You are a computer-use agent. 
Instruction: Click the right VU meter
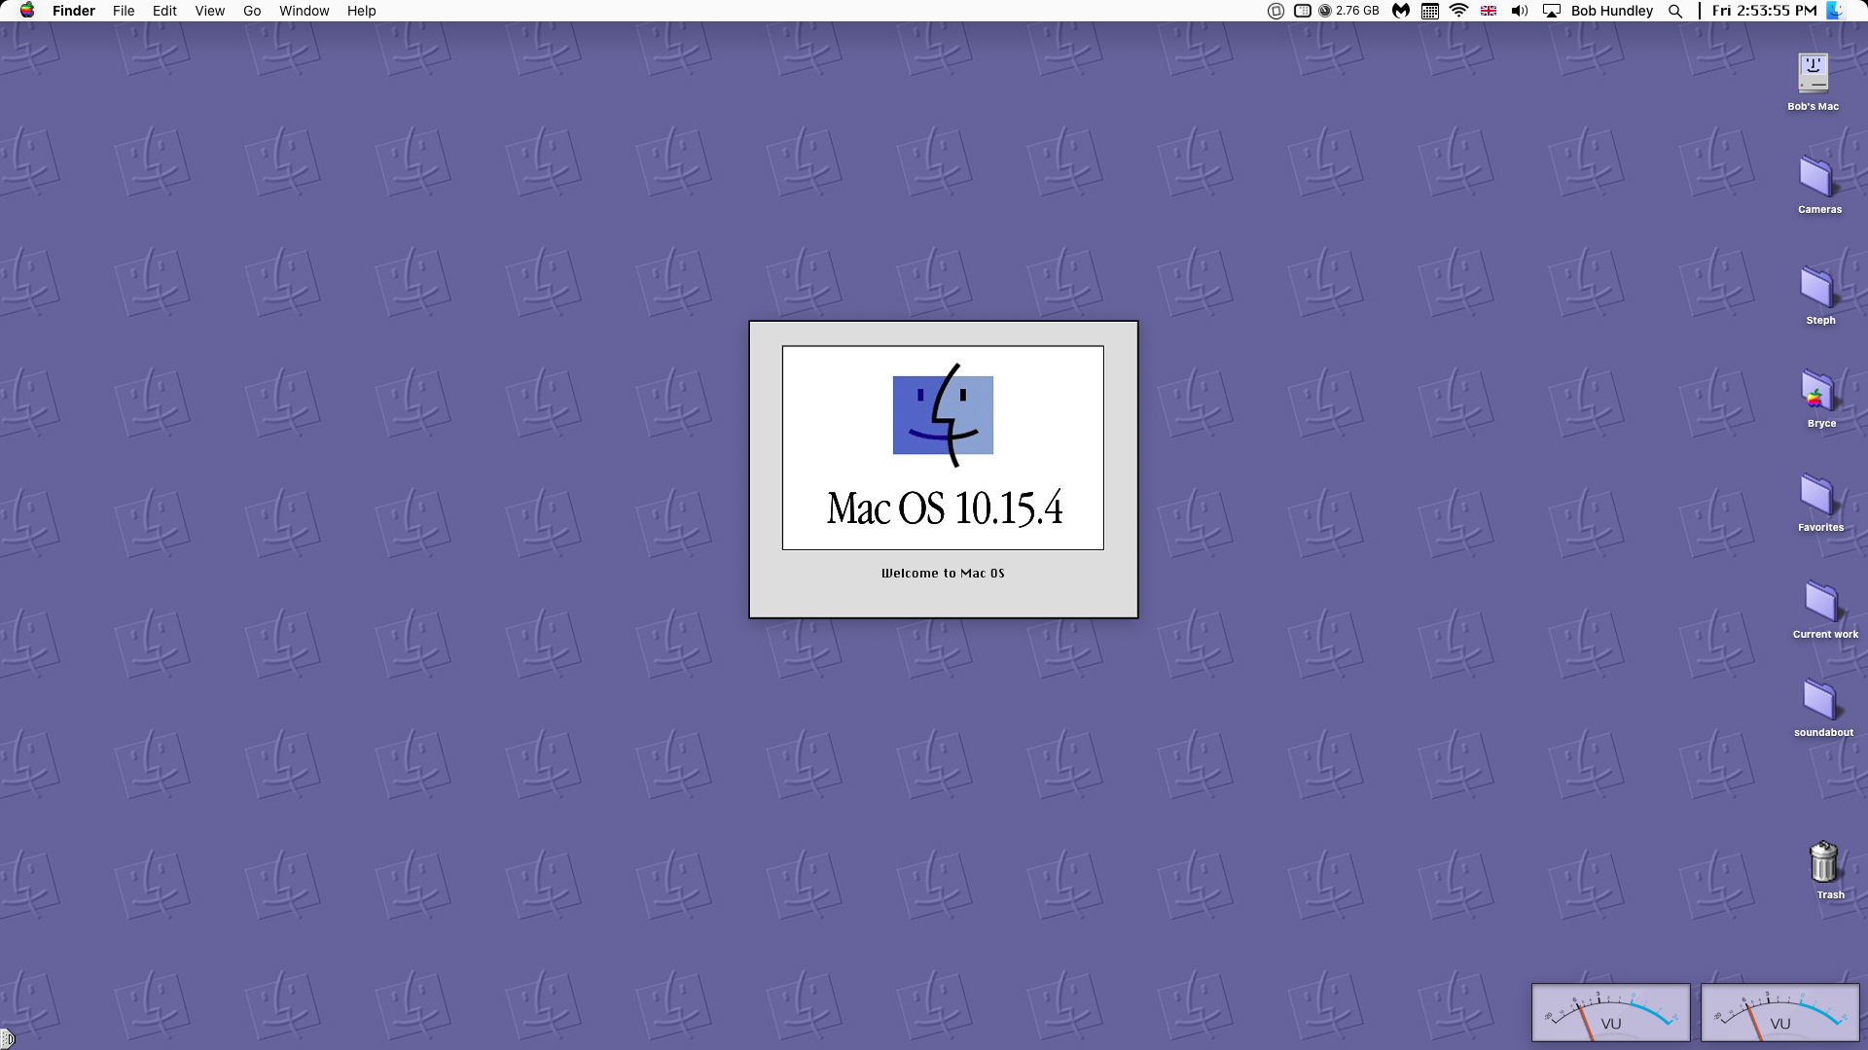1780,1012
